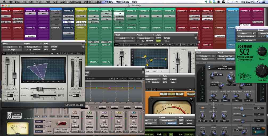Click the Spread knob in ReVibe
268x136 pixels.
coord(224,116)
